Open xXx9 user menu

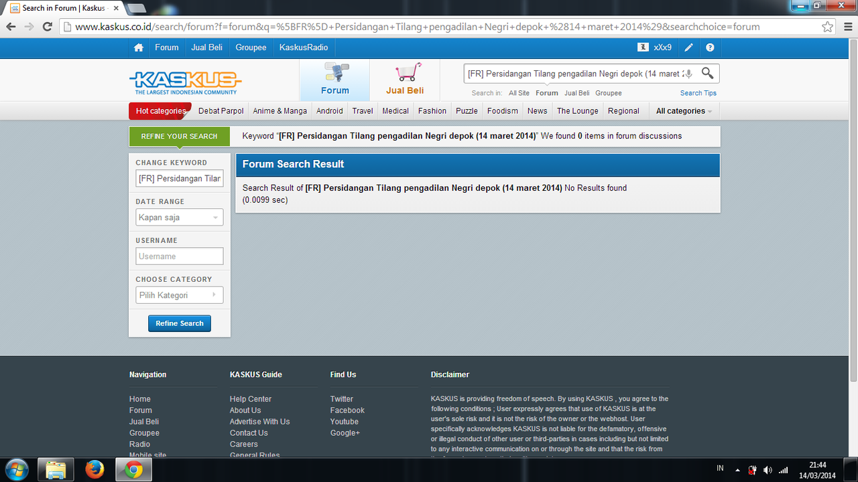(x=663, y=48)
